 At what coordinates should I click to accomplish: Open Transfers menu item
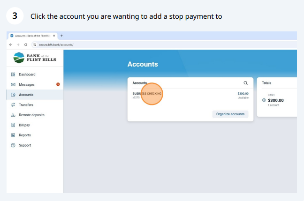[35, 105]
